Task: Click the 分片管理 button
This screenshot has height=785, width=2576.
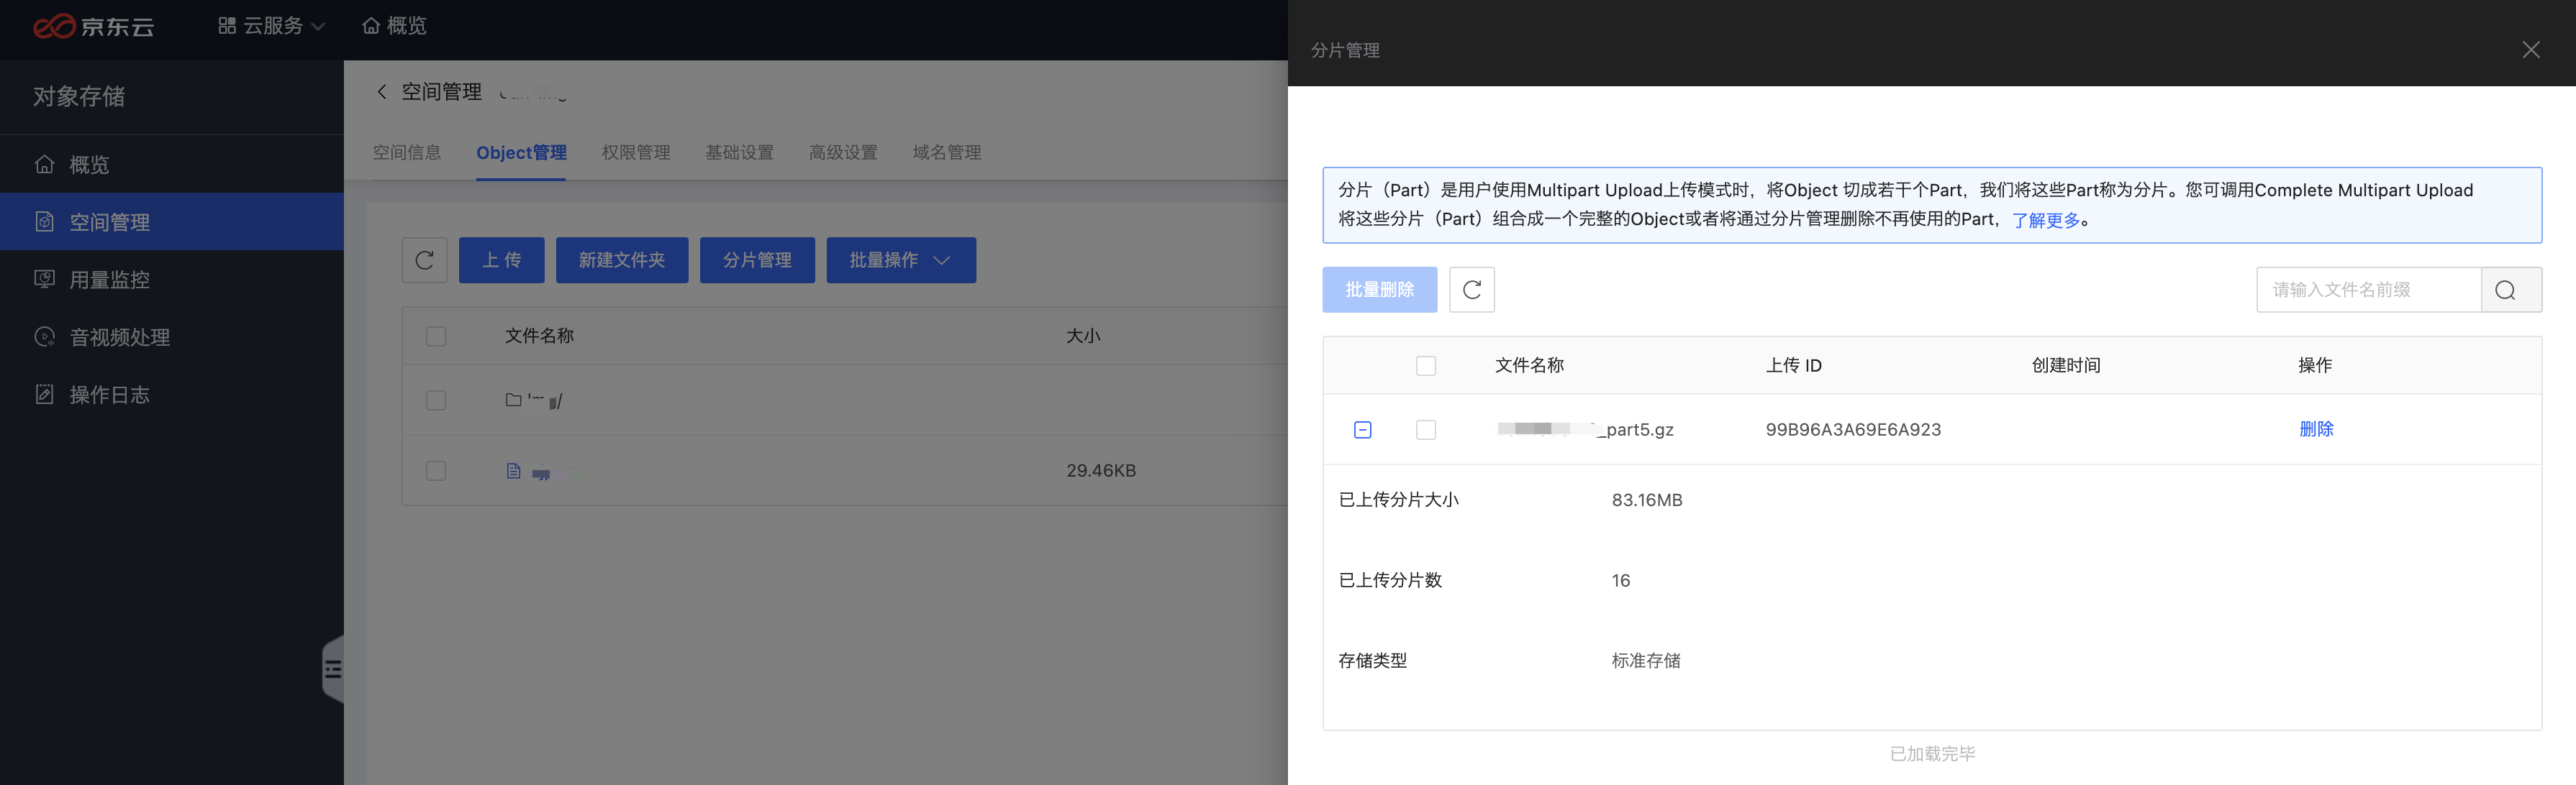Action: tap(757, 261)
